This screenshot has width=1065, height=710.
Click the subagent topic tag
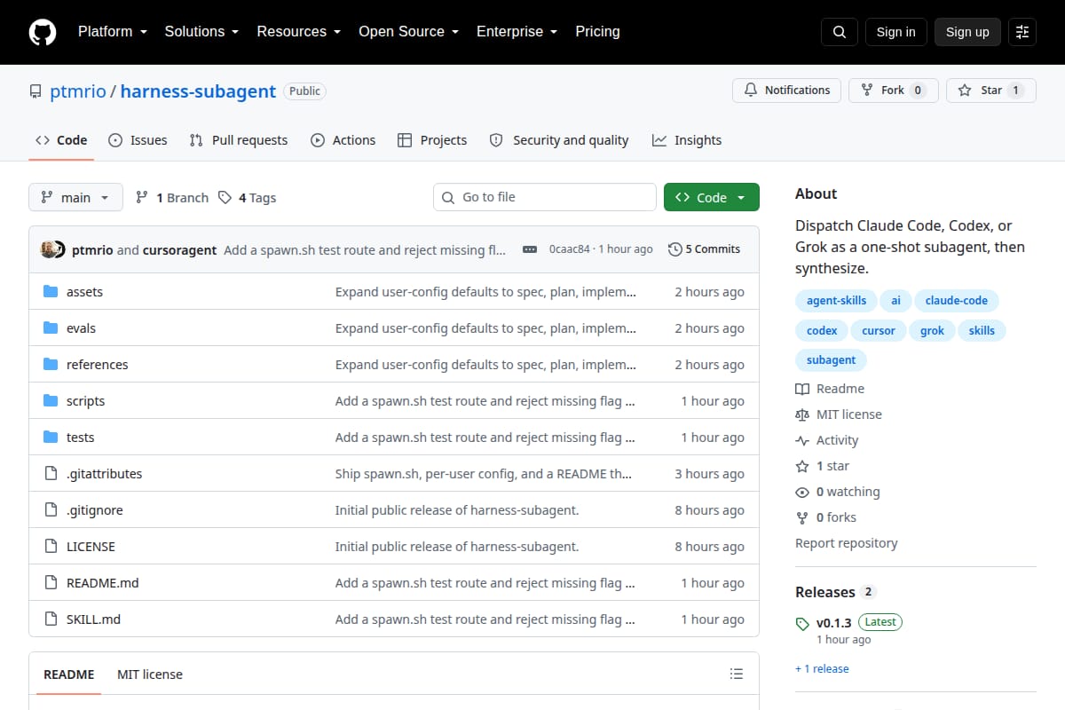pyautogui.click(x=831, y=360)
